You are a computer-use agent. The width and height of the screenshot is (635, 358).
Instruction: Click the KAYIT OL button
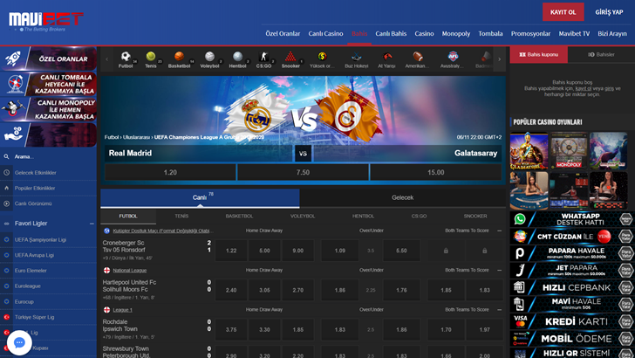click(x=563, y=11)
